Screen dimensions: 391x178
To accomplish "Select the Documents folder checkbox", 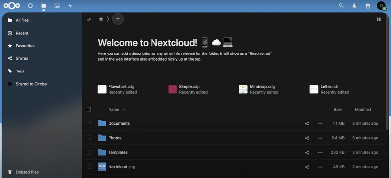I will click(89, 123).
